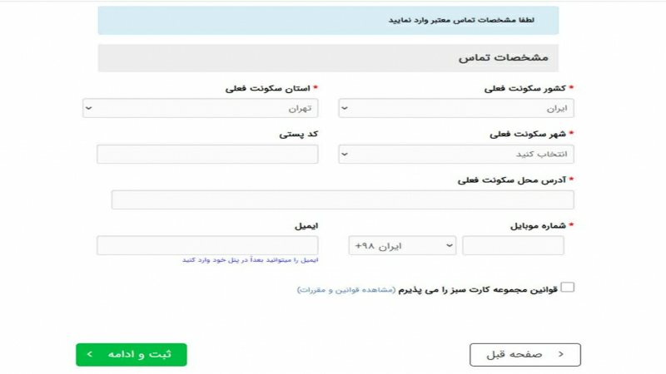Click the کد پستی label
This screenshot has height=374, width=666.
[299, 134]
